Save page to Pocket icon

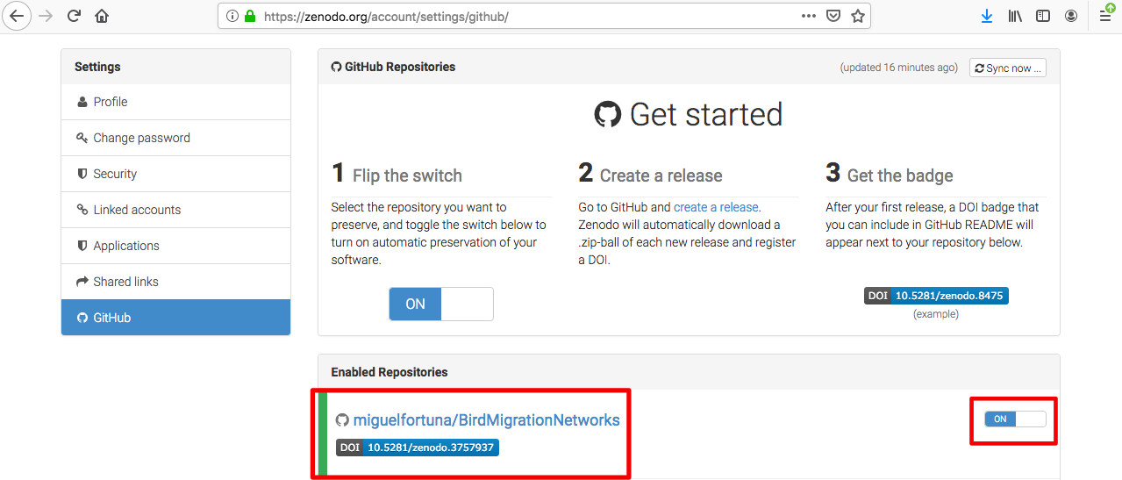(x=833, y=16)
